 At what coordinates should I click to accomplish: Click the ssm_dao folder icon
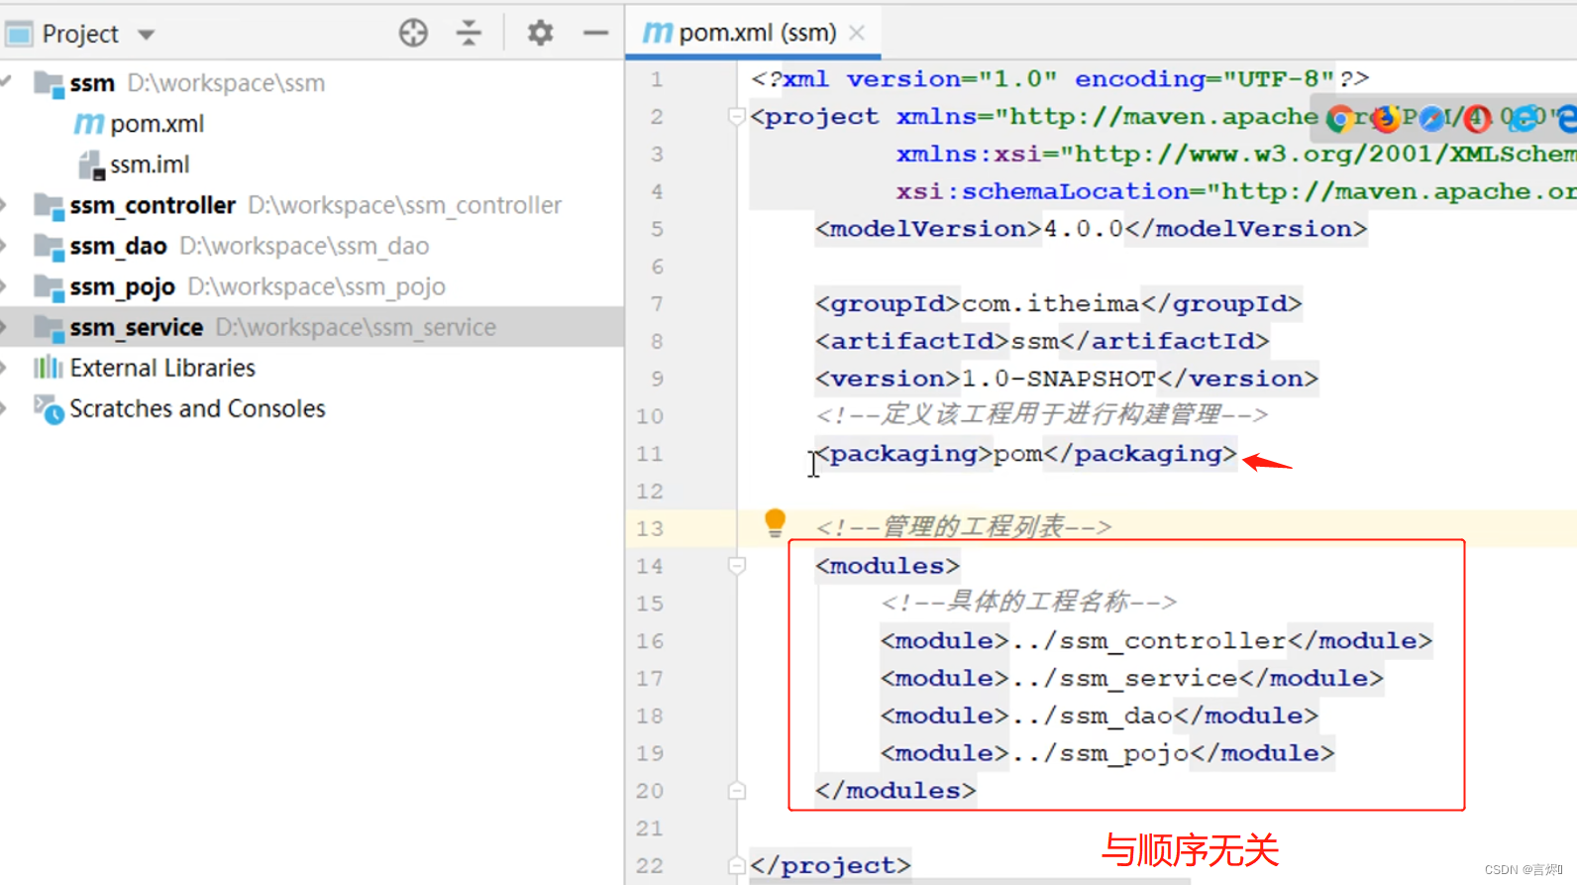click(x=49, y=246)
